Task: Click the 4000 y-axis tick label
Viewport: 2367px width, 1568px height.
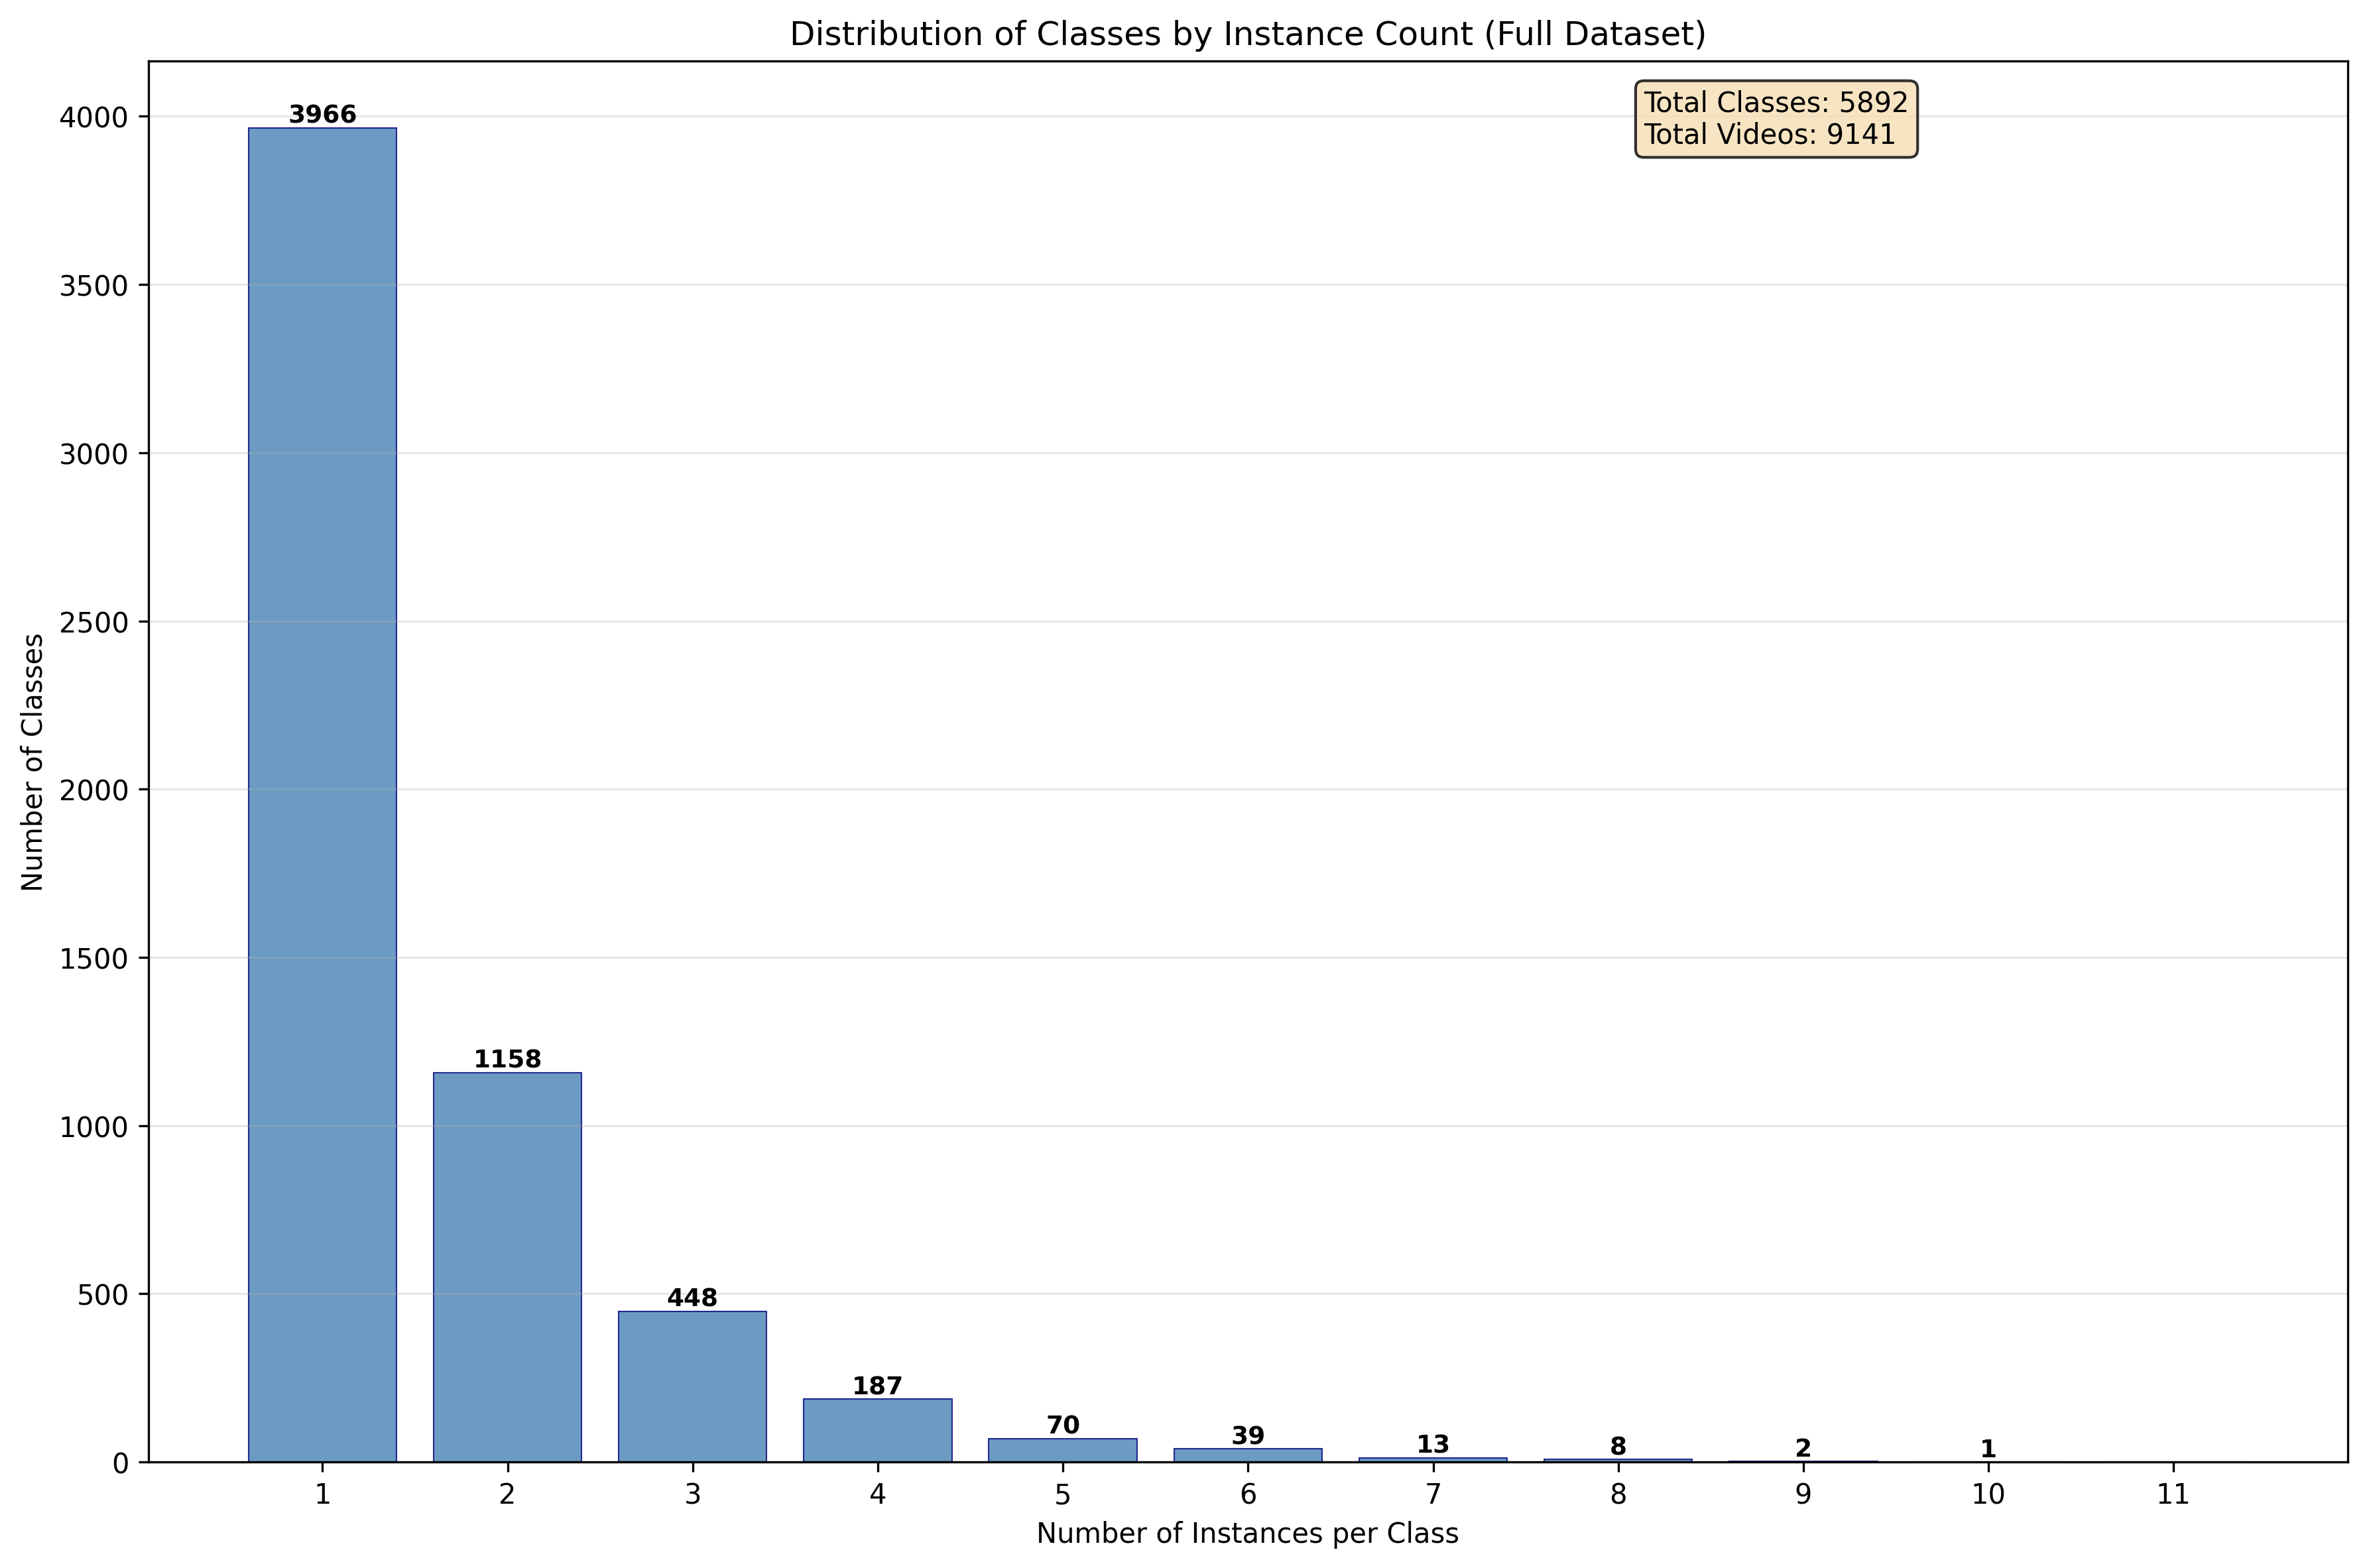Action: pyautogui.click(x=94, y=118)
